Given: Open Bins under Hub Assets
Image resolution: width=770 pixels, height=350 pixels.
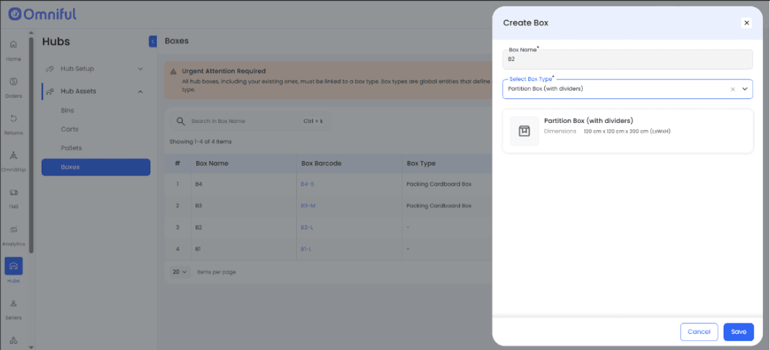Looking at the screenshot, I should tap(68, 110).
